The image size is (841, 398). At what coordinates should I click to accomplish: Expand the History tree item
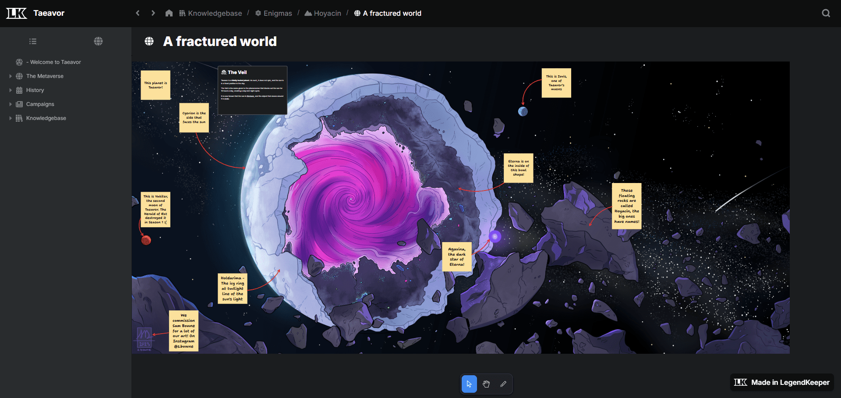pos(11,90)
